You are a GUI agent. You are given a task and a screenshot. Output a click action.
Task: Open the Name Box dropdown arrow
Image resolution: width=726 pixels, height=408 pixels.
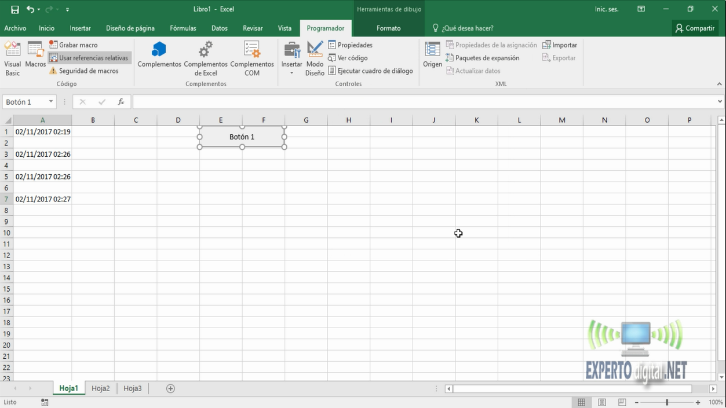point(51,102)
